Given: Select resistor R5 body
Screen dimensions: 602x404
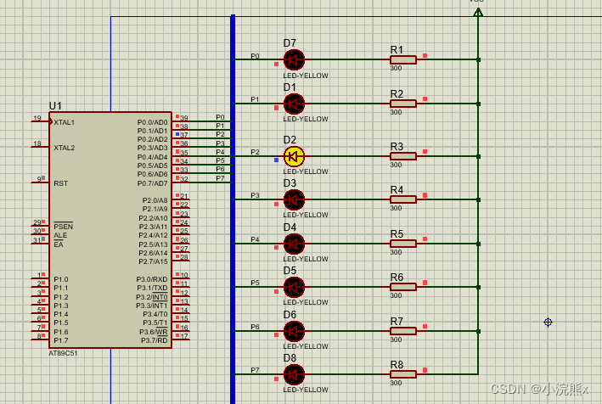Looking at the screenshot, I should click(x=403, y=244).
